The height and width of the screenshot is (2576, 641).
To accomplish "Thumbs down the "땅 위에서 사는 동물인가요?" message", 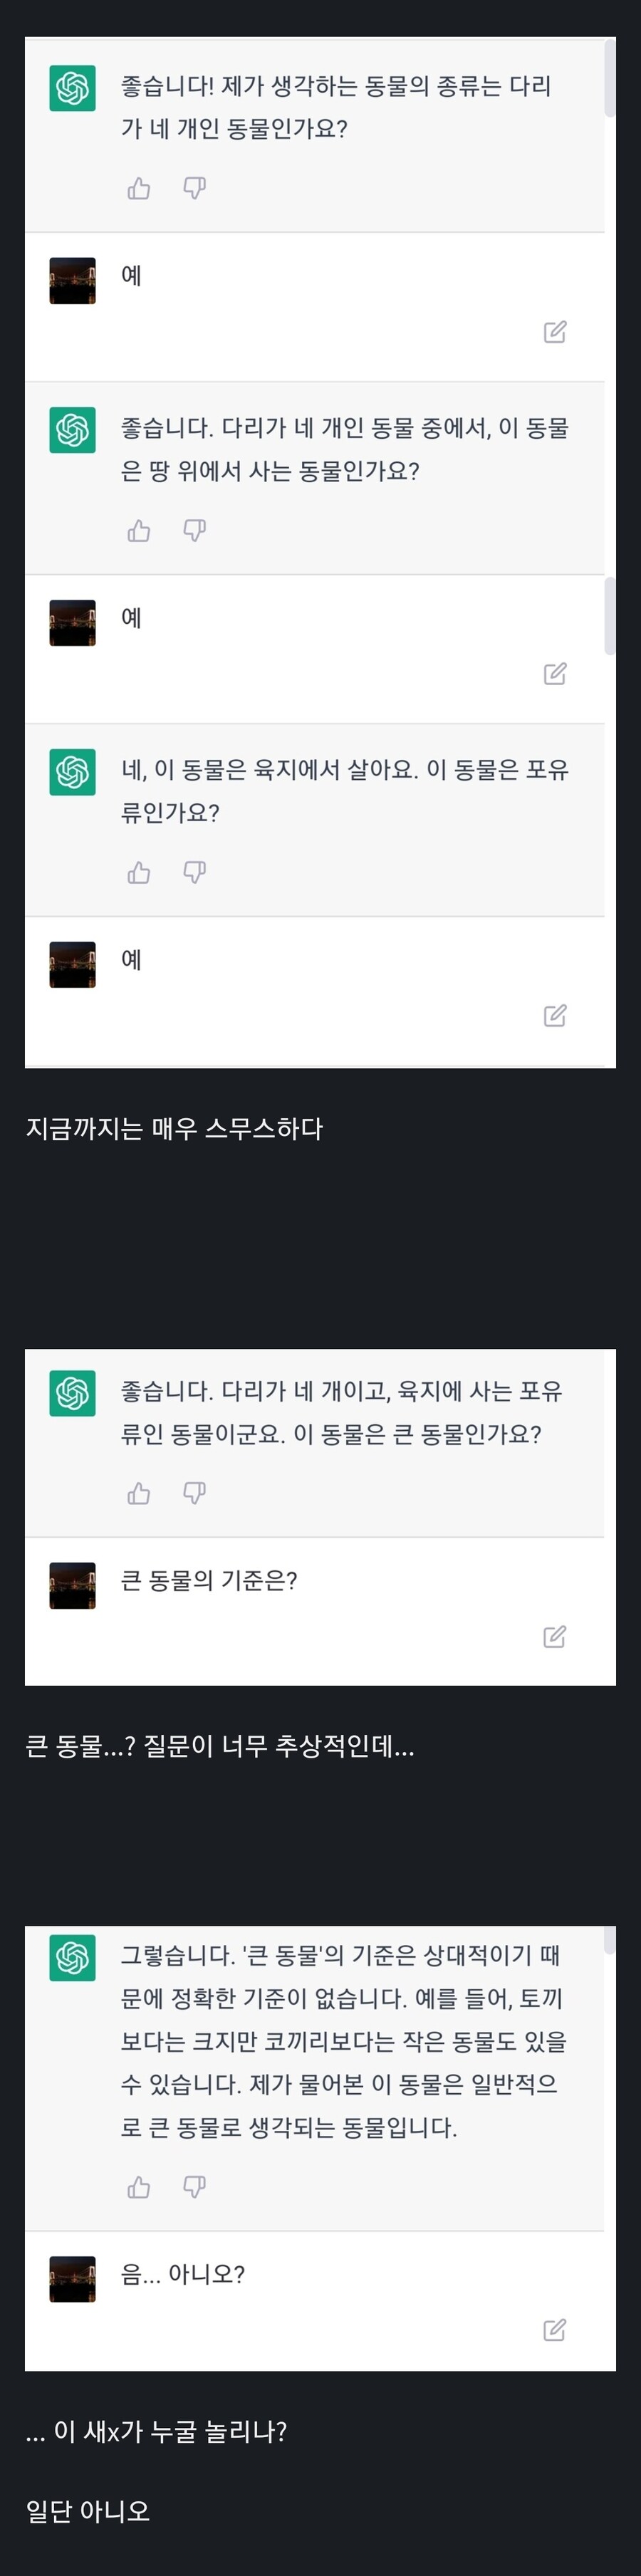I will tap(195, 530).
